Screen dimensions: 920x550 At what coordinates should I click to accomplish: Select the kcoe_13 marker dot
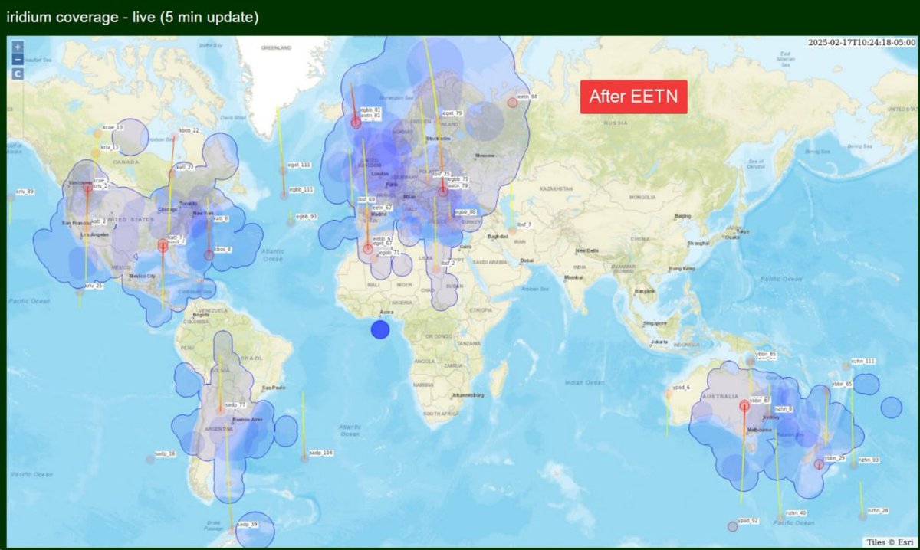tap(98, 133)
